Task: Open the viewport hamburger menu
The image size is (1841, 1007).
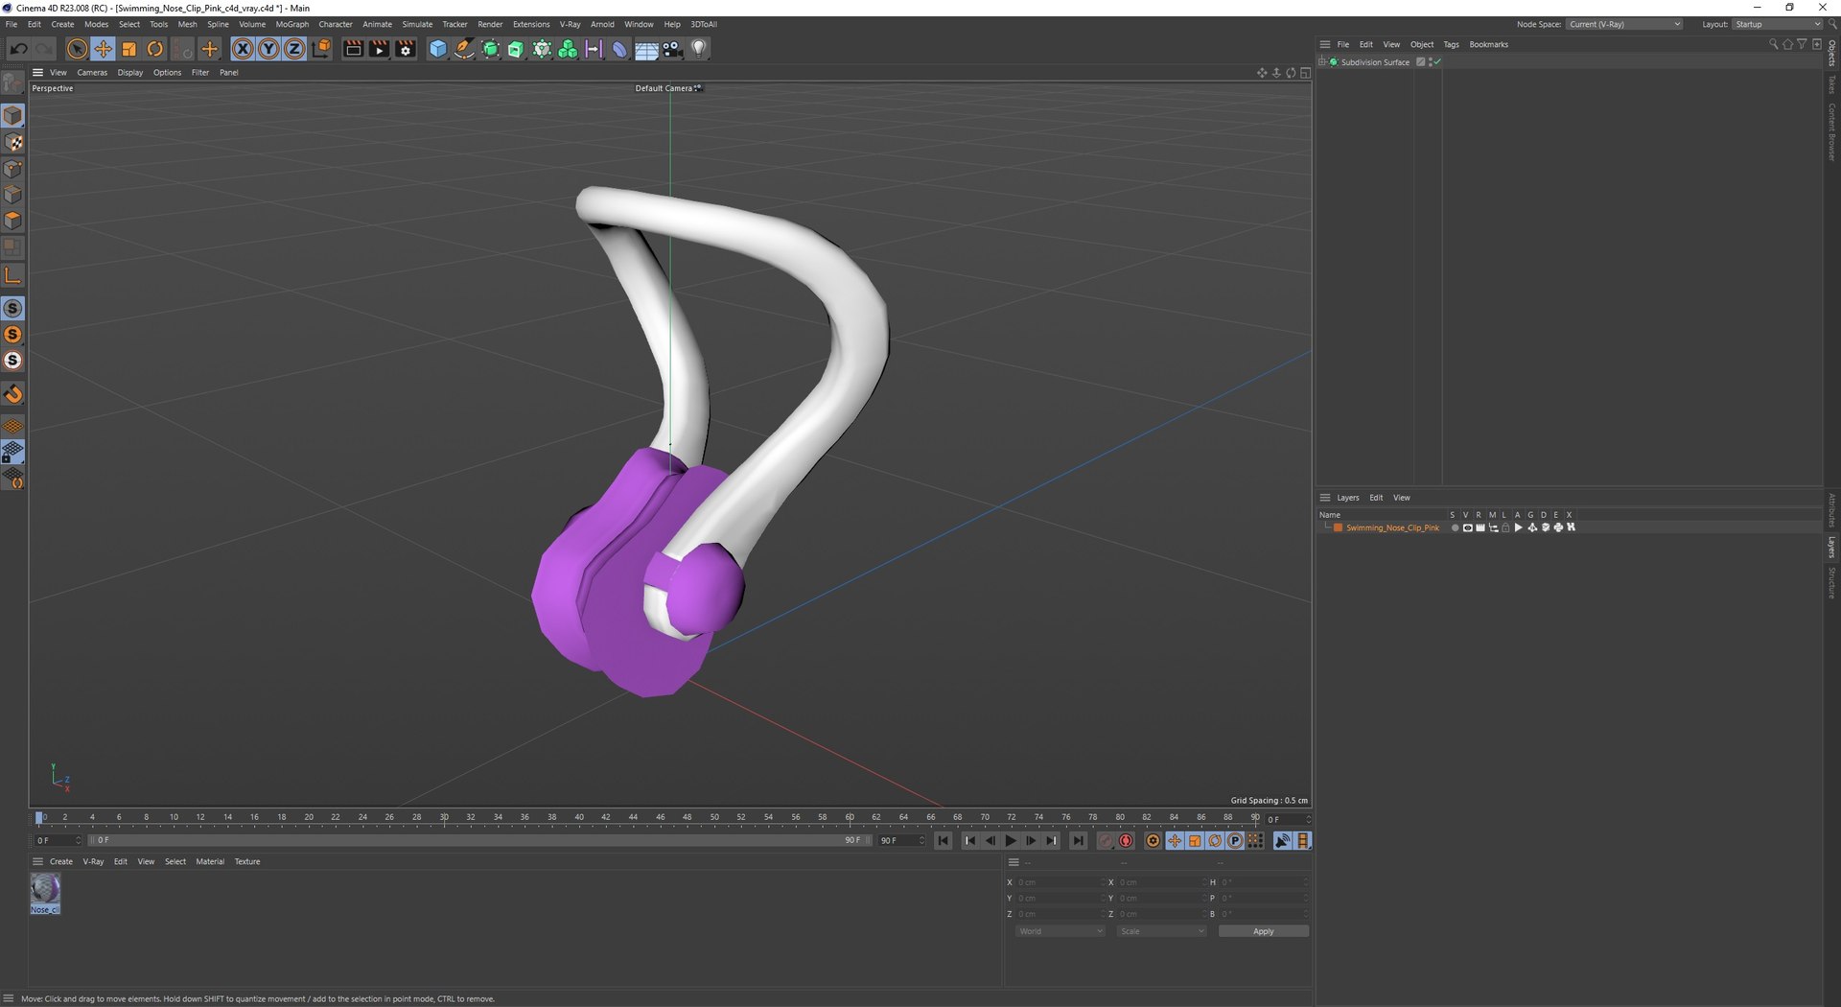Action: tap(38, 73)
